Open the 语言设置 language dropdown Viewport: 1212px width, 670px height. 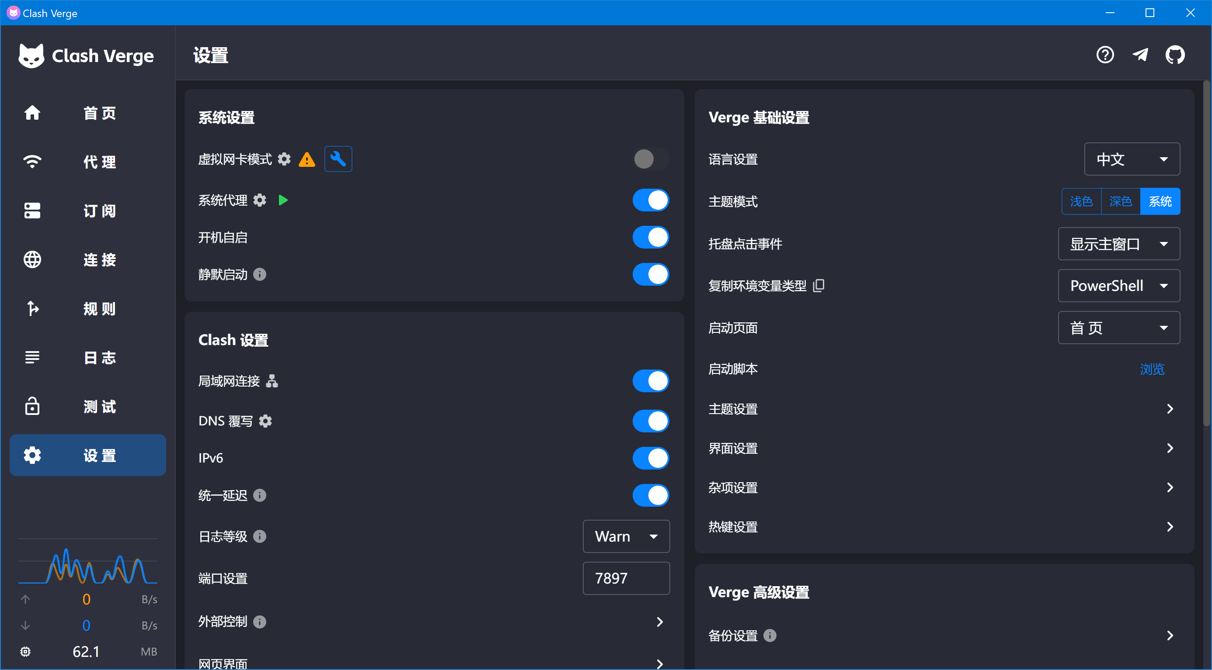[1132, 159]
